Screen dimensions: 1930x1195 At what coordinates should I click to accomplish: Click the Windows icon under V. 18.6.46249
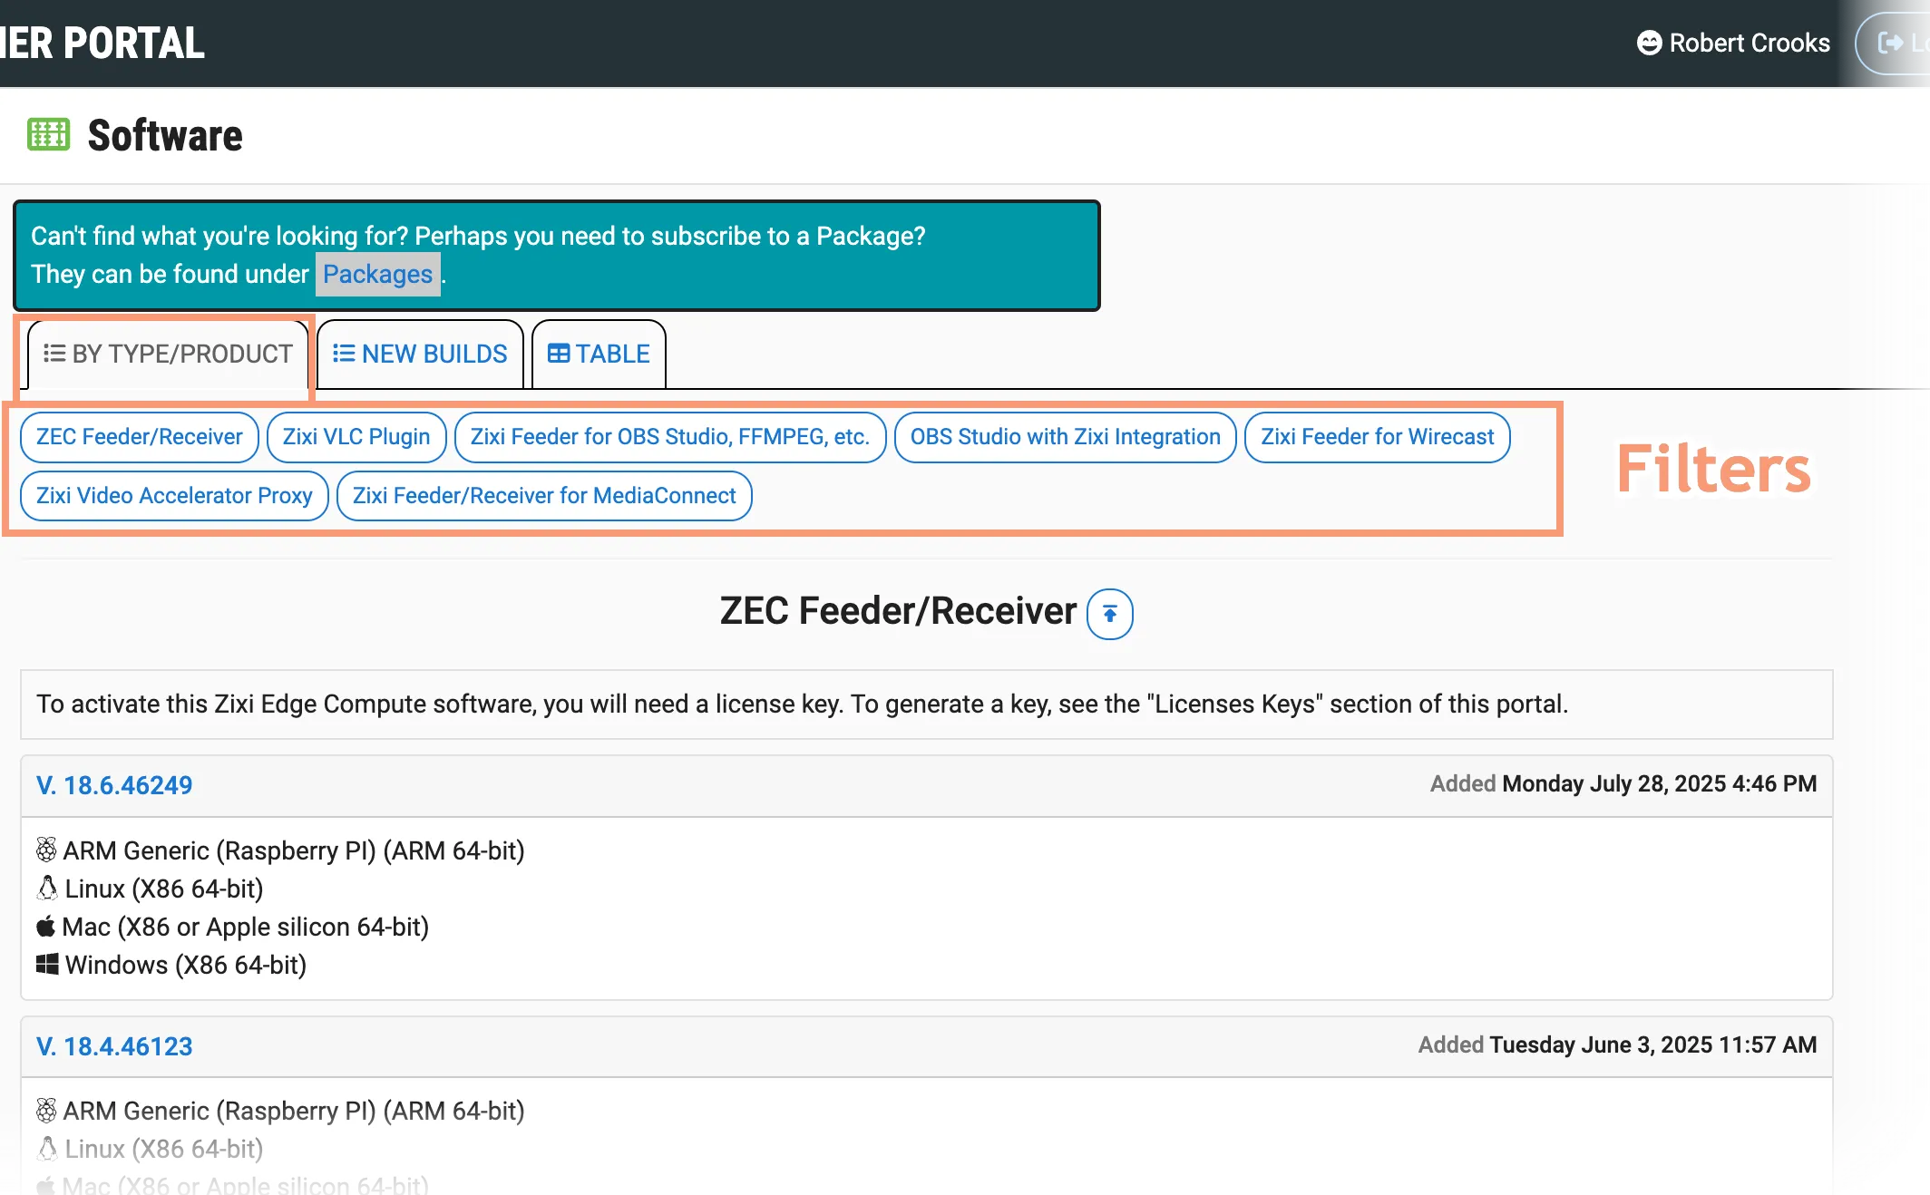pyautogui.click(x=47, y=964)
